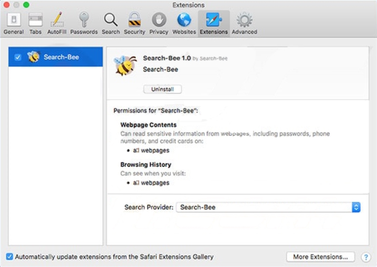377x267 pixels.
Task: Open the General preferences pane
Action: click(x=13, y=23)
